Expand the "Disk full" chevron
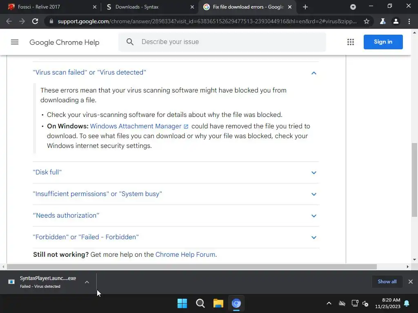Viewport: 418px width, 313px height. pyautogui.click(x=314, y=173)
